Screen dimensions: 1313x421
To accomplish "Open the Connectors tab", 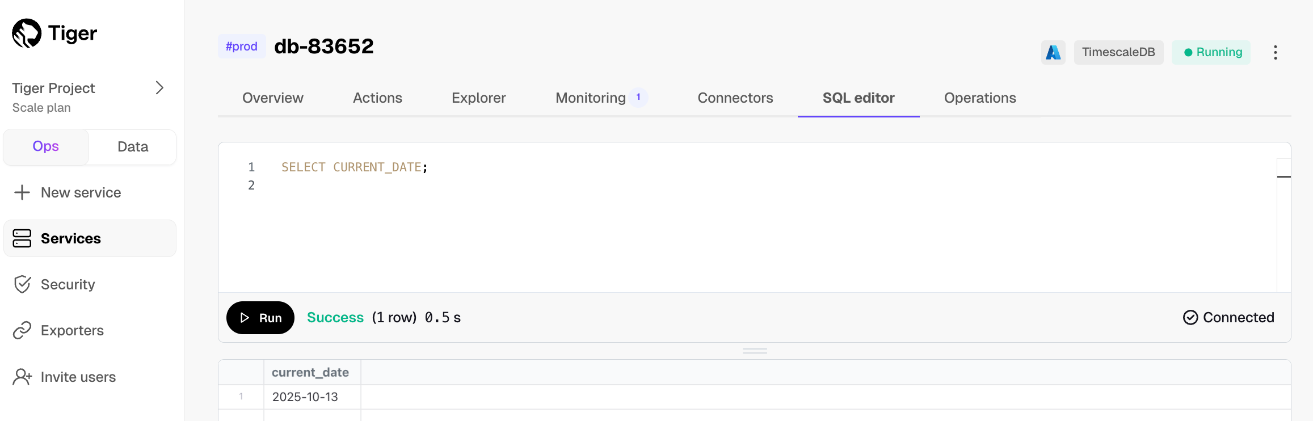I will point(735,98).
